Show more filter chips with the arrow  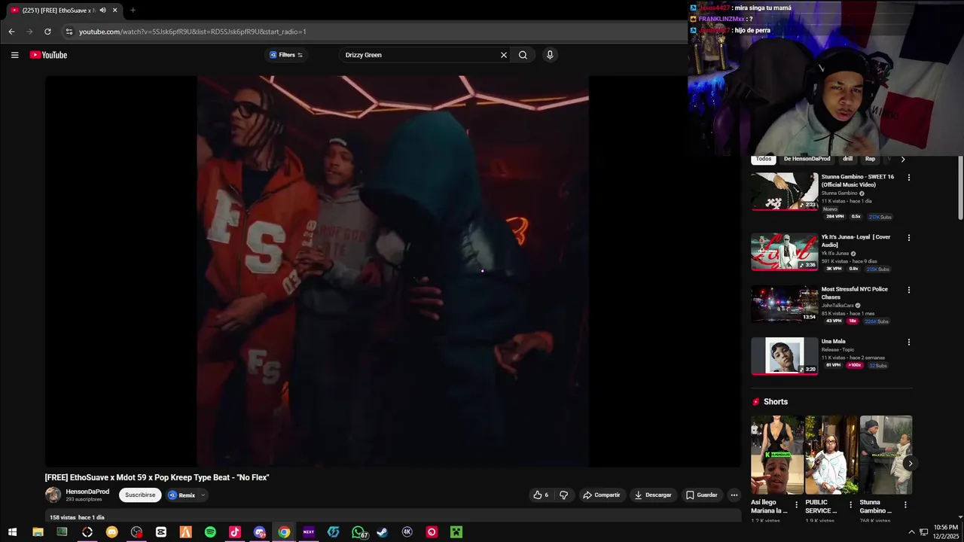click(903, 159)
